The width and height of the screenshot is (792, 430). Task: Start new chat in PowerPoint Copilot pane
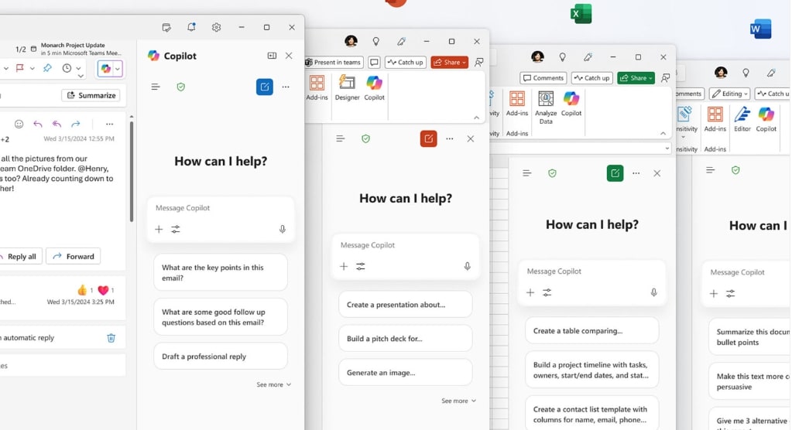428,138
